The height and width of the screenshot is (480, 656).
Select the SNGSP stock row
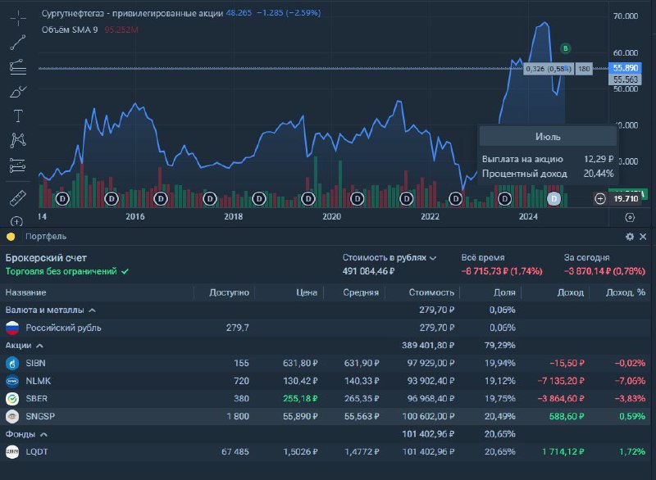pyautogui.click(x=326, y=416)
